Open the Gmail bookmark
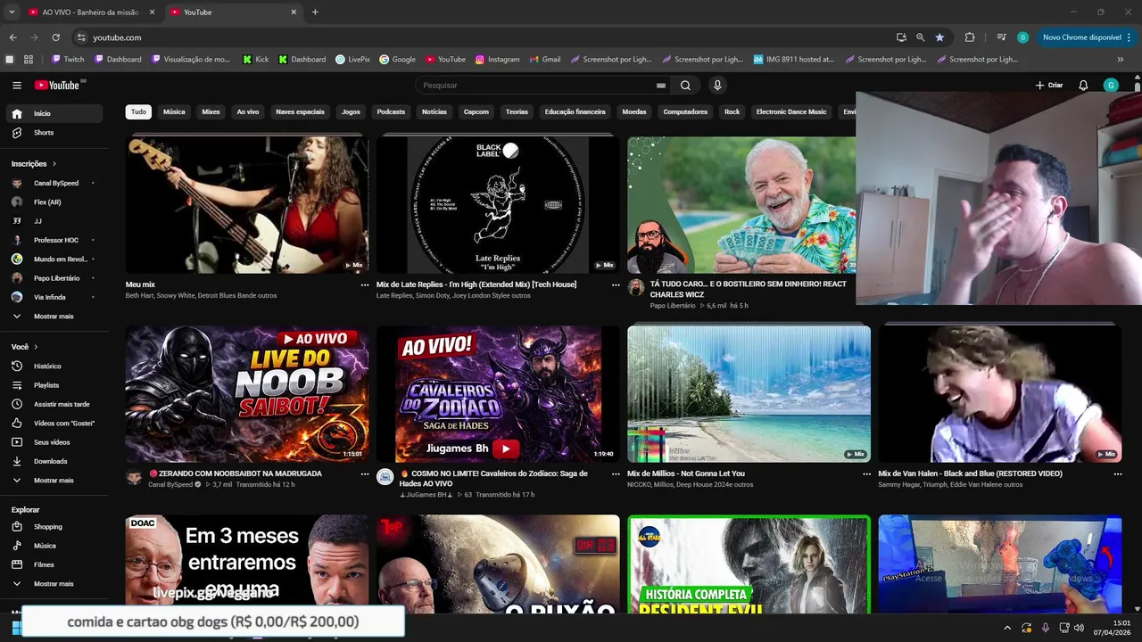1142x642 pixels. click(544, 60)
